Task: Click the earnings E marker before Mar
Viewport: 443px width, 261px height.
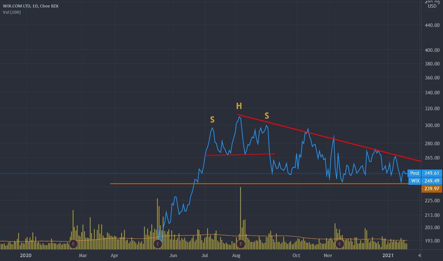Action: point(73,244)
